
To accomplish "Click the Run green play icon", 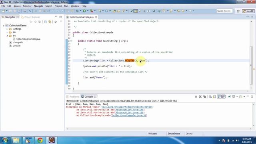I will (84, 11).
